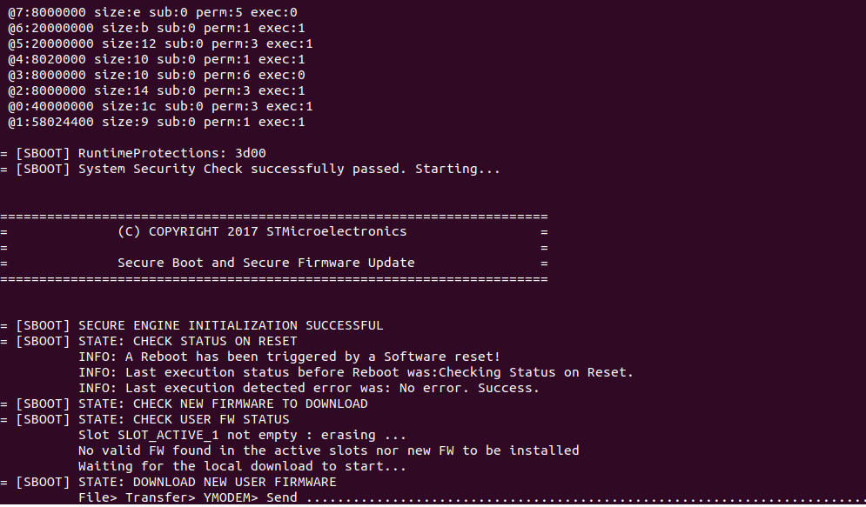Click the SLOT_ACTIVE_1 not empty erasing line

click(x=243, y=436)
